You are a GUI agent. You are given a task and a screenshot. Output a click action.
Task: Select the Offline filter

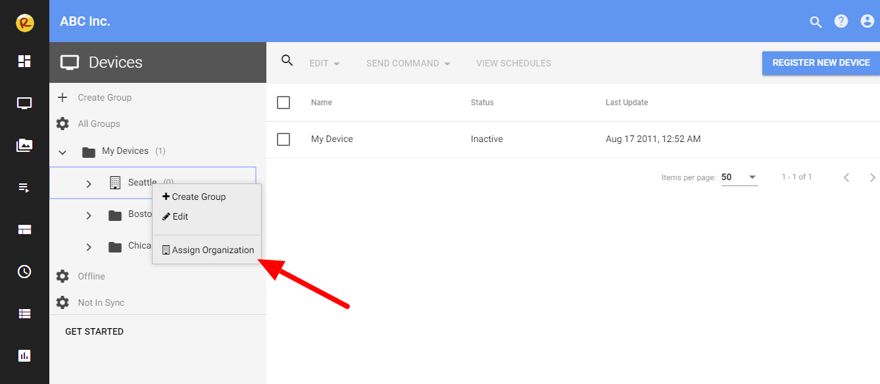click(x=91, y=276)
